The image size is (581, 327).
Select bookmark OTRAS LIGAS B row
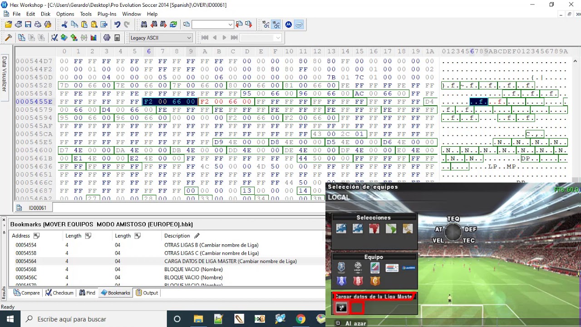pyautogui.click(x=167, y=245)
